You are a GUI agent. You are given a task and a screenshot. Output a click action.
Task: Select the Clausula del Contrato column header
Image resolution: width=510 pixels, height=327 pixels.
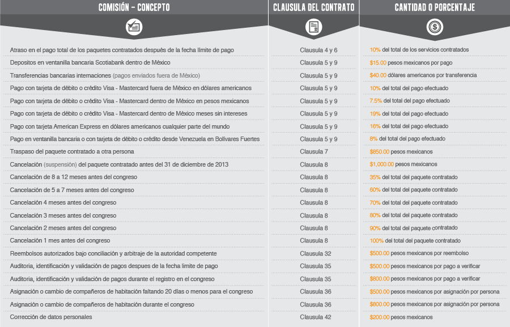(313, 7)
